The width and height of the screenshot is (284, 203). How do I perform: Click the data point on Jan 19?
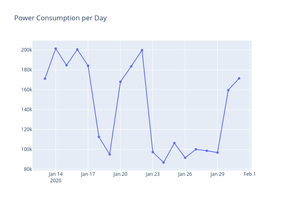click(110, 154)
